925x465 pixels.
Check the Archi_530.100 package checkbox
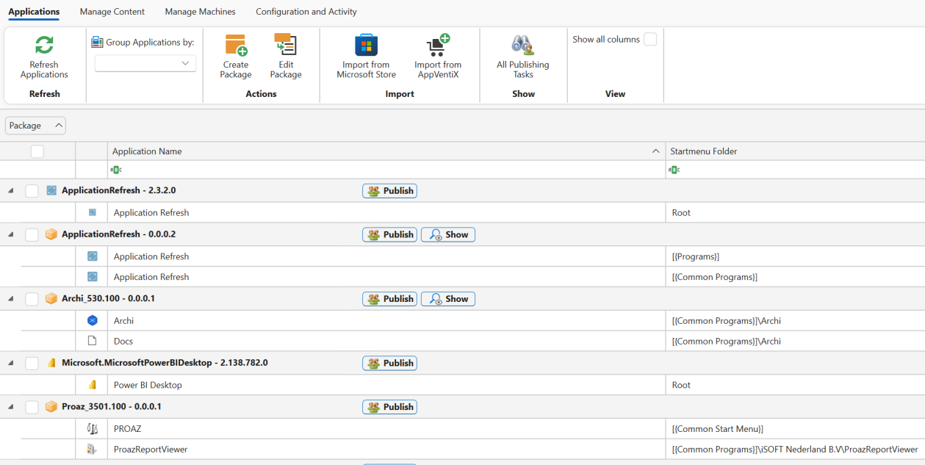point(32,299)
